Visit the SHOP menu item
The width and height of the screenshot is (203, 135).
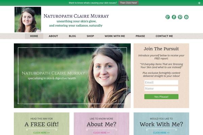pyautogui.click(x=90, y=36)
